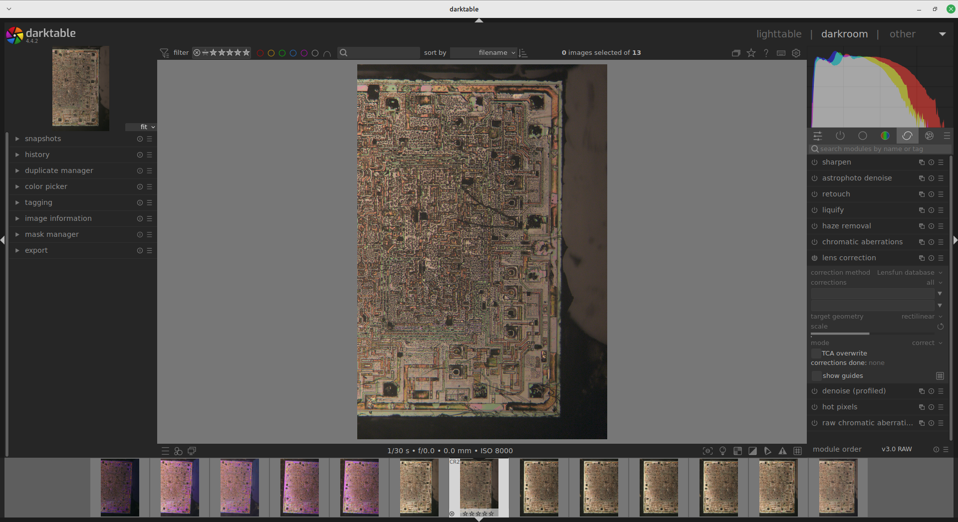Toggle focus peaking icon in bottom bar
This screenshot has width=958, height=522.
tap(708, 451)
